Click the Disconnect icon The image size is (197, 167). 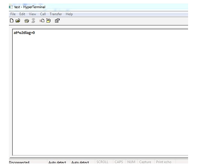pyautogui.click(x=33, y=21)
